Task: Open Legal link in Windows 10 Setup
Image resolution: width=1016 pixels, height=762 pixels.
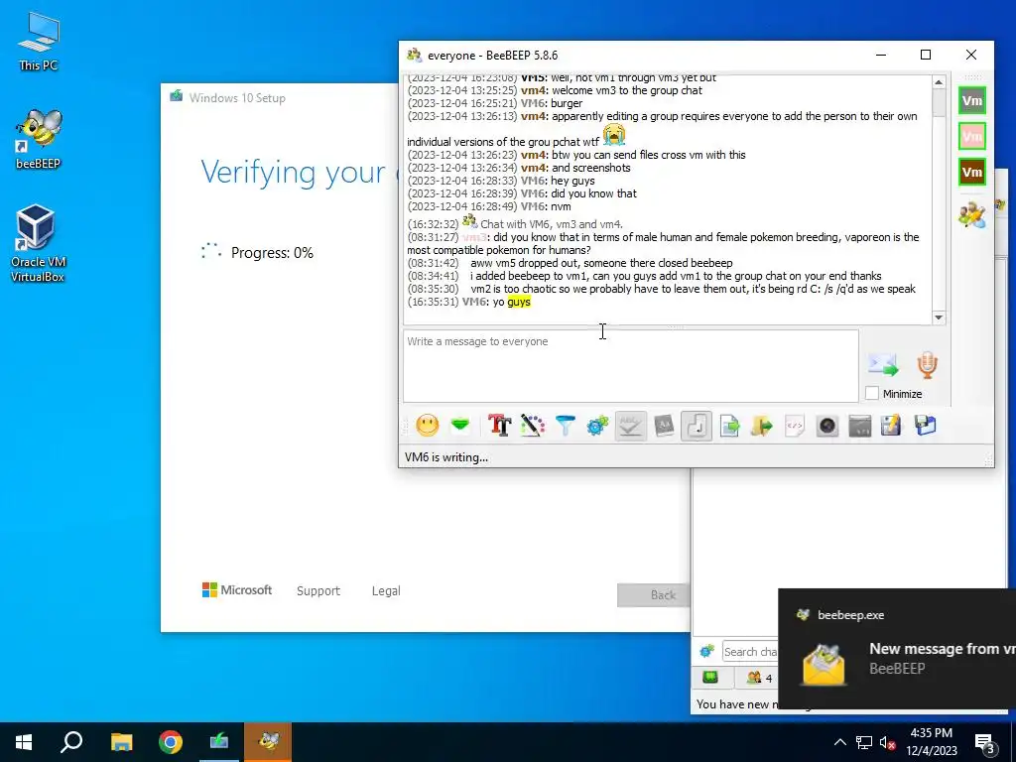Action: (386, 591)
